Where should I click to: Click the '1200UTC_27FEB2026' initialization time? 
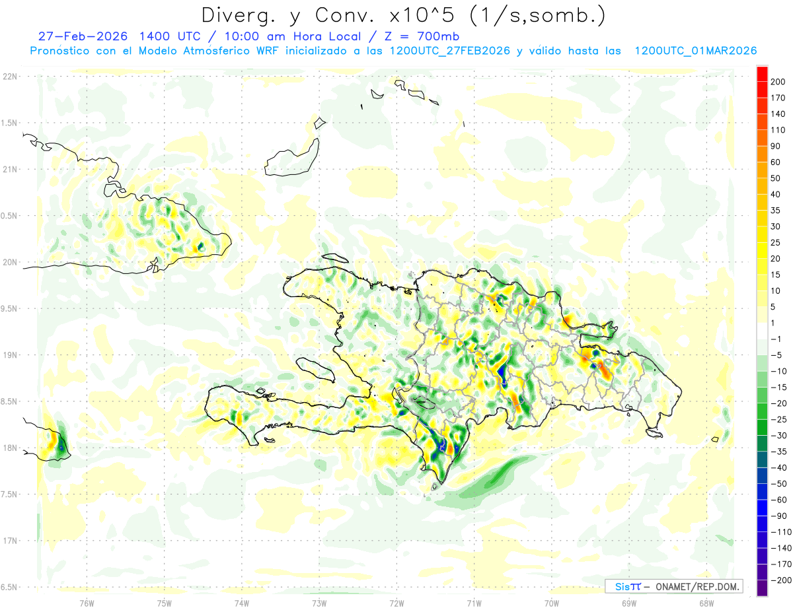pos(449,51)
